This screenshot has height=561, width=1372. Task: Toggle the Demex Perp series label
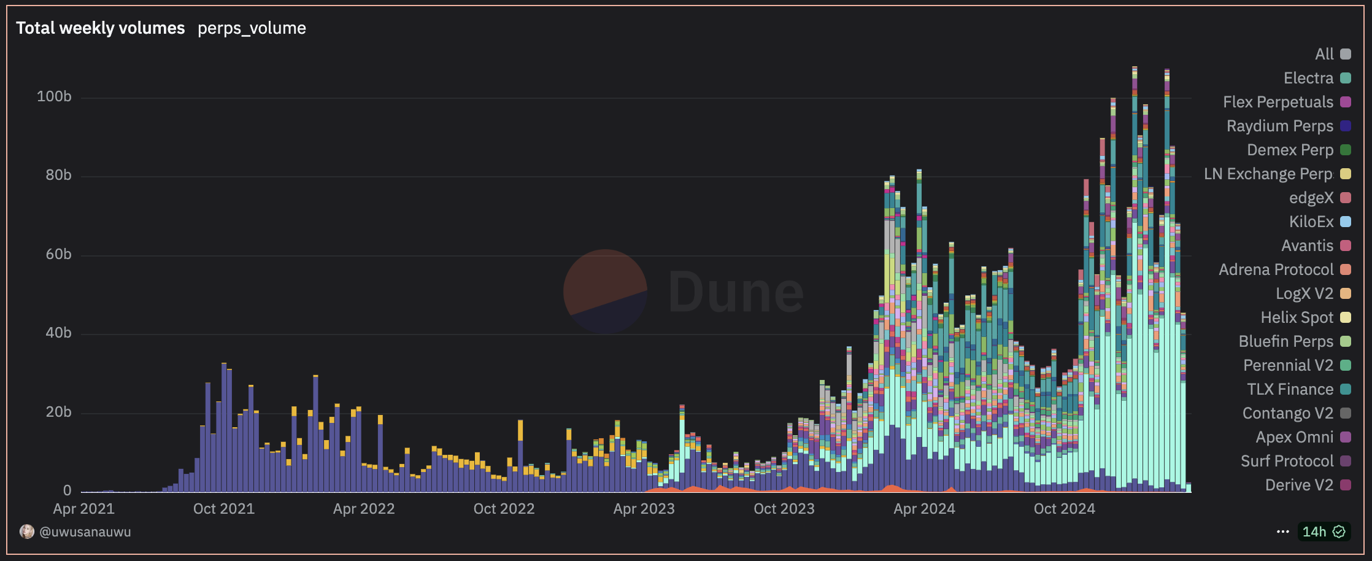1290,150
